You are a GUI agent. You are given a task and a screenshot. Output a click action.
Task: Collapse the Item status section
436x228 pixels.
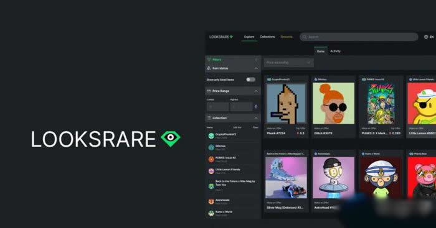[x=256, y=68]
